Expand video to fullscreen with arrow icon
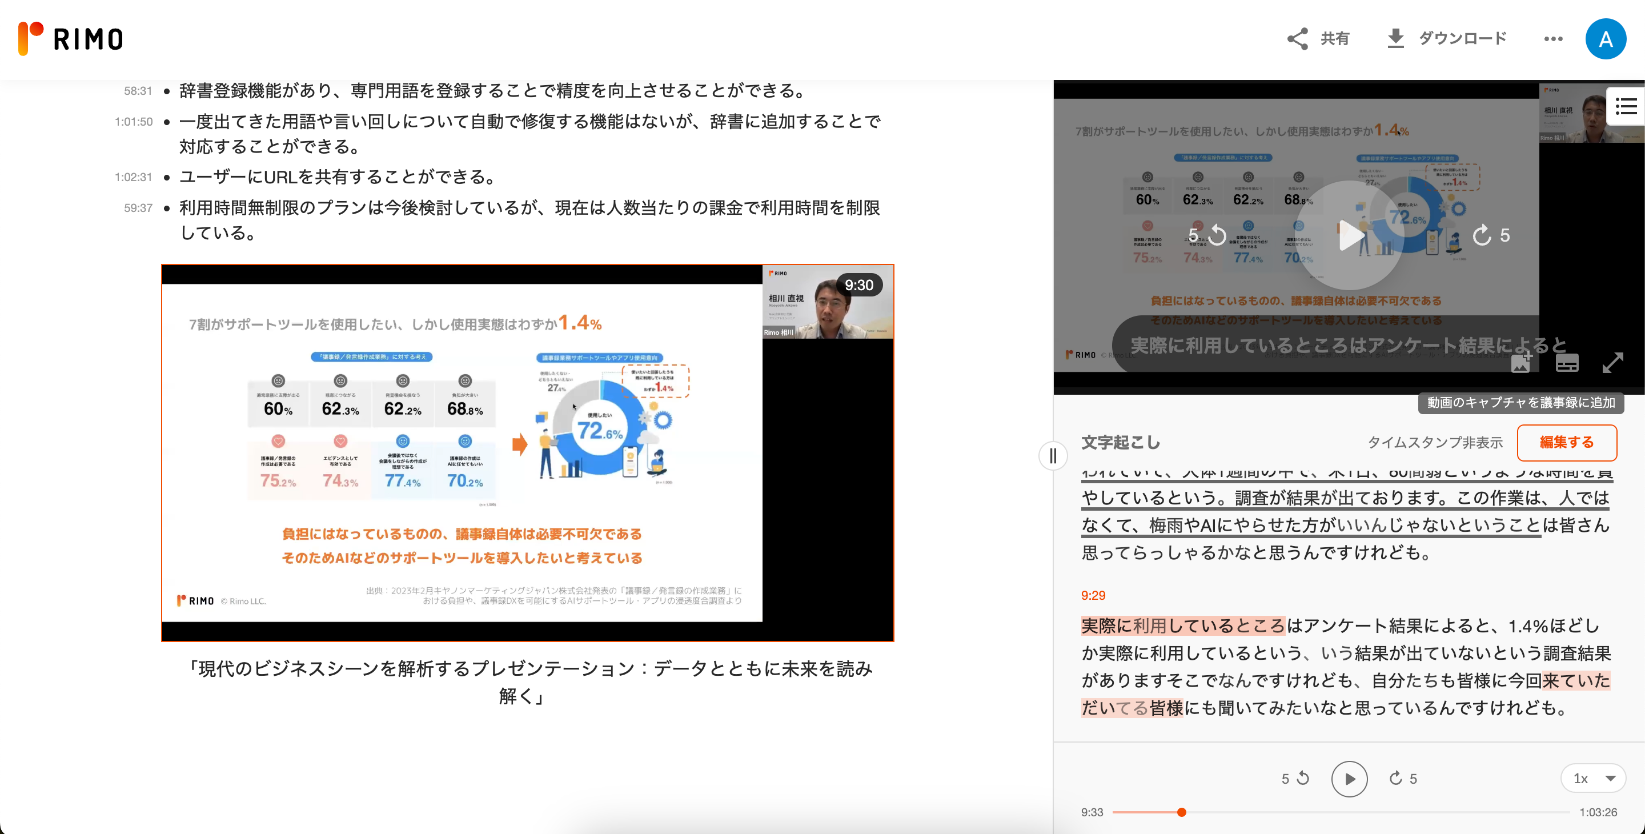 [x=1613, y=363]
